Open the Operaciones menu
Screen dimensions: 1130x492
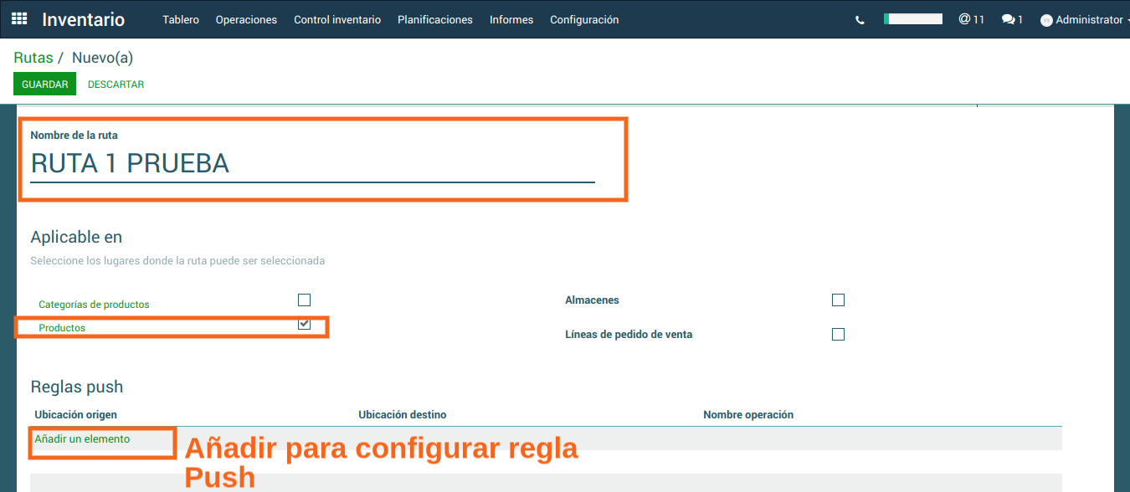(x=246, y=20)
